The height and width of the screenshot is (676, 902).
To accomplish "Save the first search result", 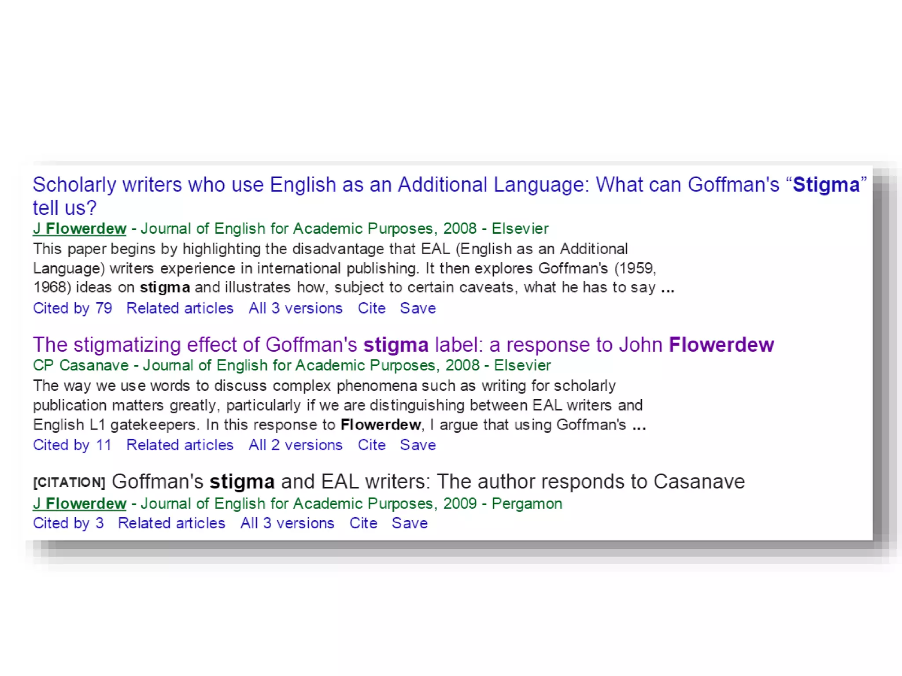I will pyautogui.click(x=418, y=308).
